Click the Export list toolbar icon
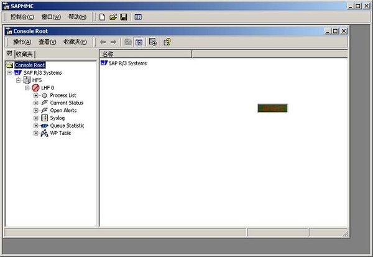This screenshot has height=257, width=373. coord(153,42)
